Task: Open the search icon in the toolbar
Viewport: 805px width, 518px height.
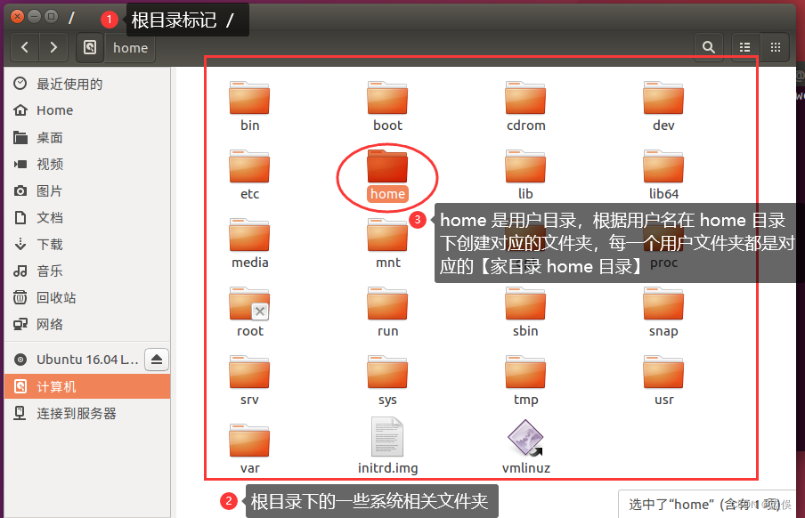Action: (709, 47)
